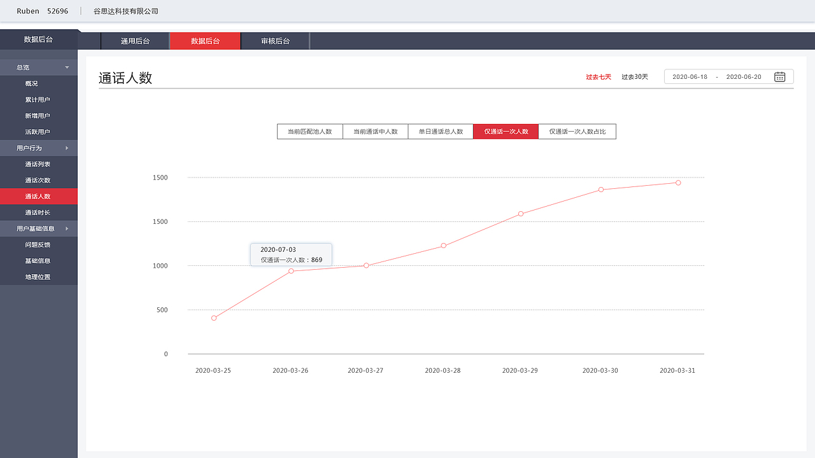Click the user name Ruben 52696
The height and width of the screenshot is (458, 815).
pyautogui.click(x=43, y=11)
